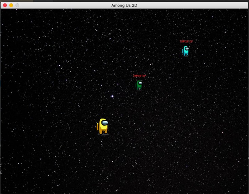
Task: Click the Impostor label above the green character
Action: coord(139,76)
